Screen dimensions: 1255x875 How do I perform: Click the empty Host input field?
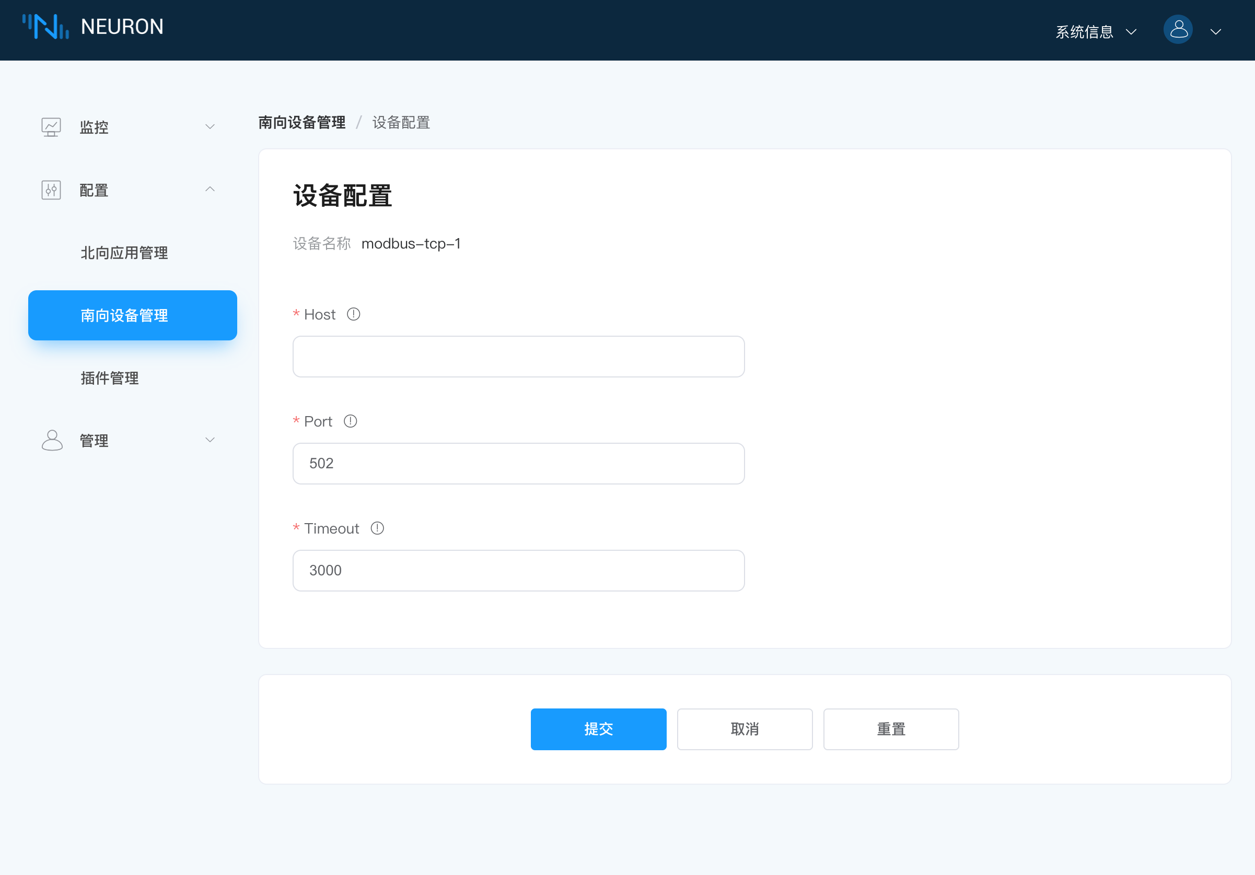518,356
